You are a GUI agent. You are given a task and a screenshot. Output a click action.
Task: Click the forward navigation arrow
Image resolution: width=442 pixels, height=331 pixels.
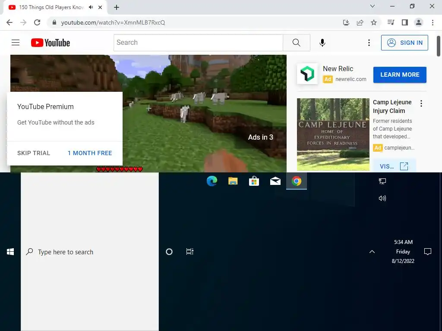[x=23, y=22]
